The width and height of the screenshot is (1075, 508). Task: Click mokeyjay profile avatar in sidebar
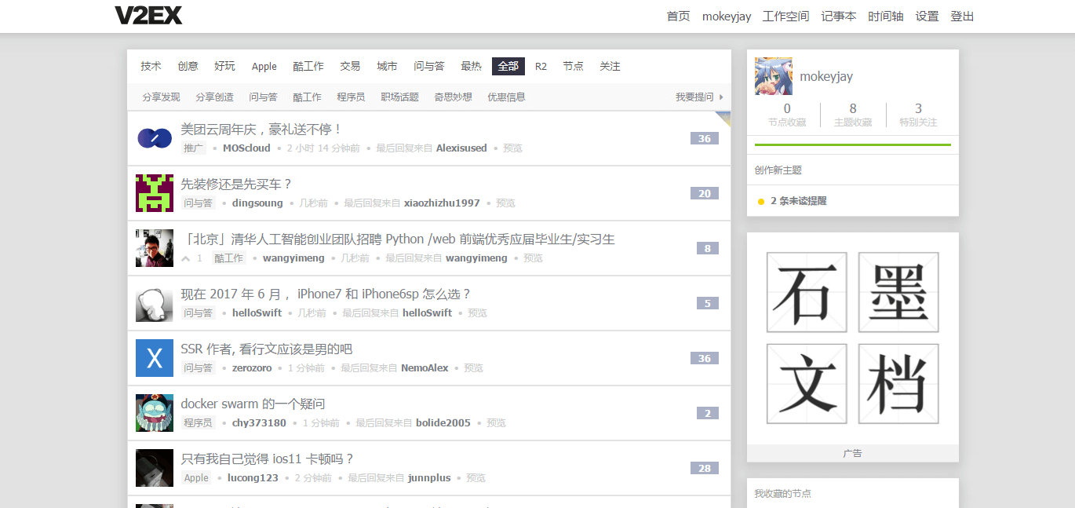774,76
